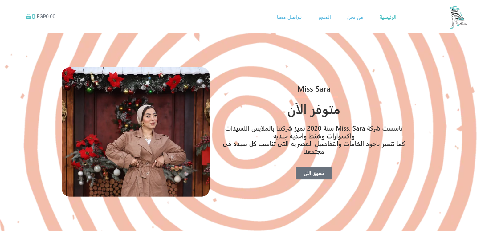Viewport: 493px width, 232px height.
Task: Open the shopping cart basket icon
Action: point(28,17)
